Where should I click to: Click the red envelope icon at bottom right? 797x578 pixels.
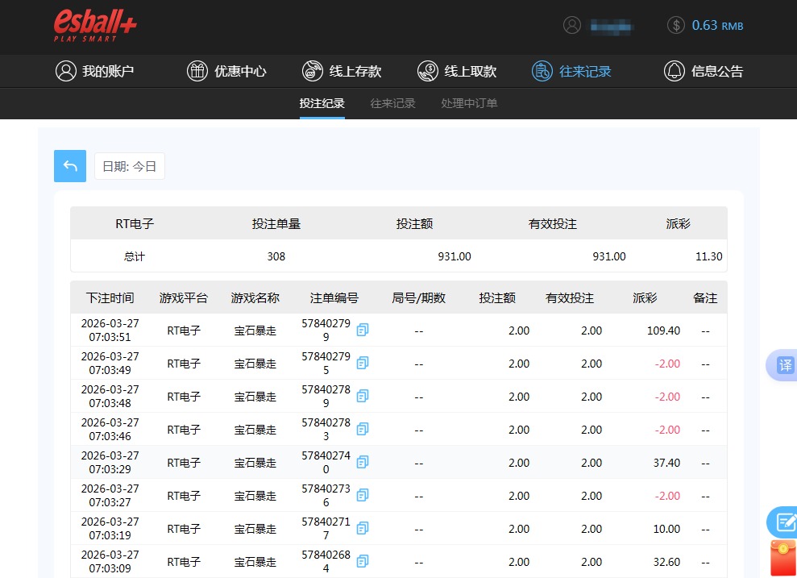(x=782, y=556)
